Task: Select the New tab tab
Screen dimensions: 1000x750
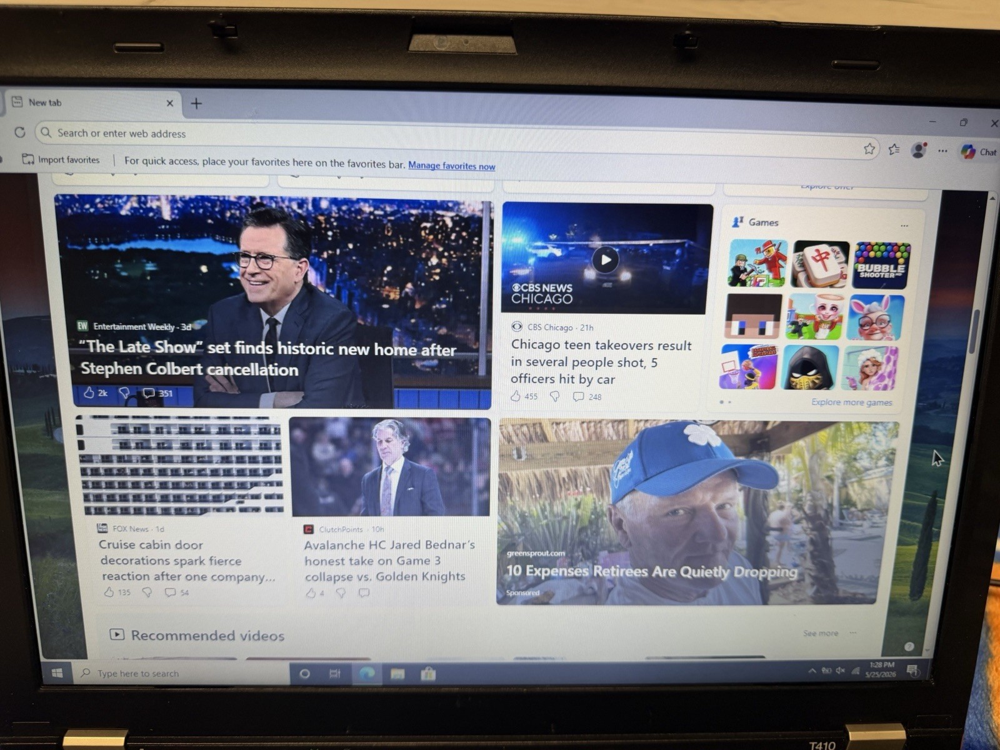Action: 92,103
